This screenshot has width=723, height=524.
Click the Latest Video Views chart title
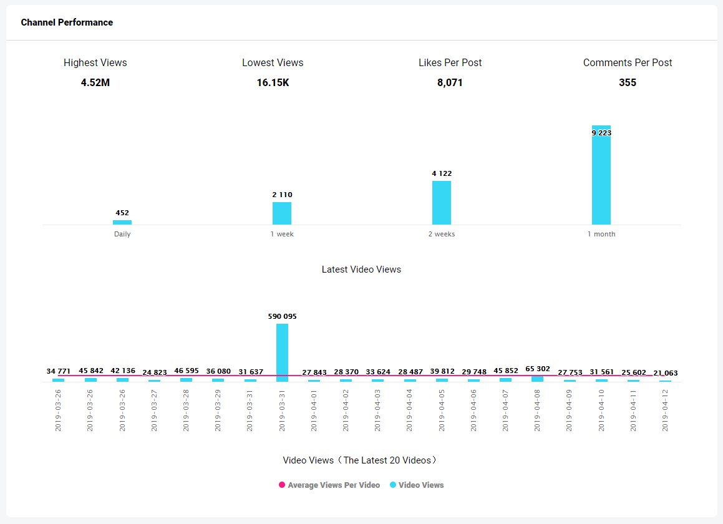click(361, 269)
